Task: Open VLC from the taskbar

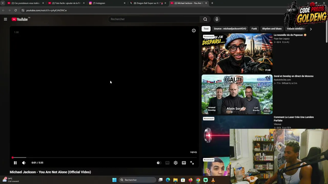Action: 213,180
